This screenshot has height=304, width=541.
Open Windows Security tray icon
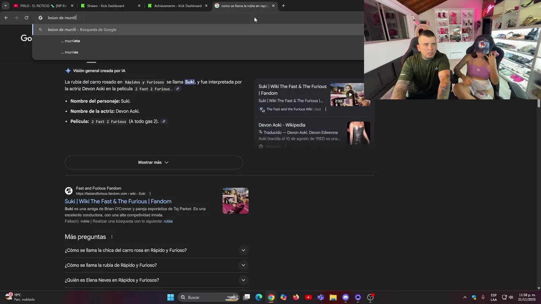click(474, 297)
